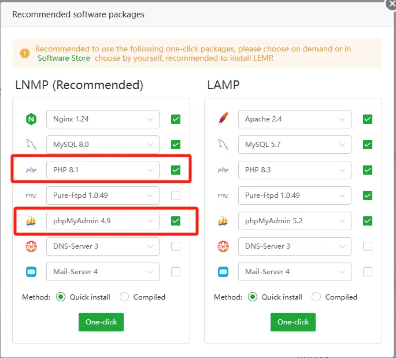Open the LNMP Mail-Server 4 dropdown
Viewport: 396px width, 358px height.
coord(103,272)
